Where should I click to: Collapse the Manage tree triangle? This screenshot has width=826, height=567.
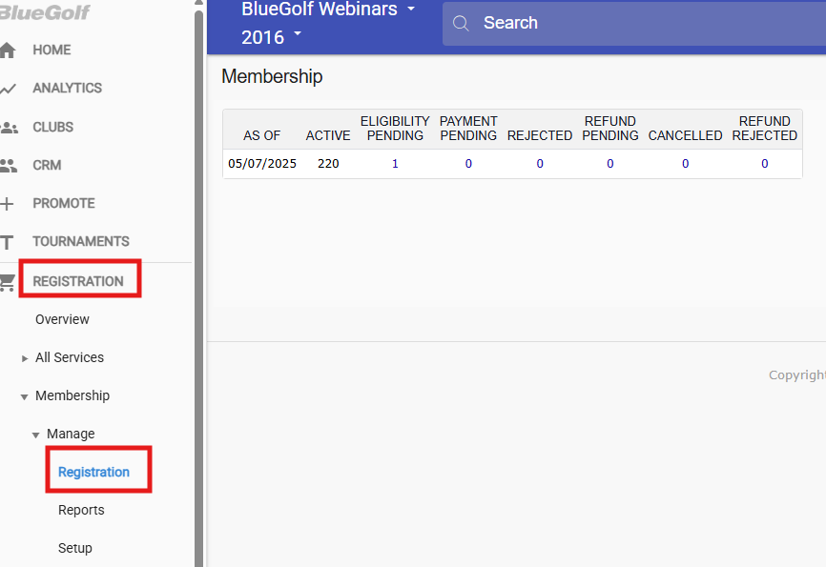click(x=36, y=435)
